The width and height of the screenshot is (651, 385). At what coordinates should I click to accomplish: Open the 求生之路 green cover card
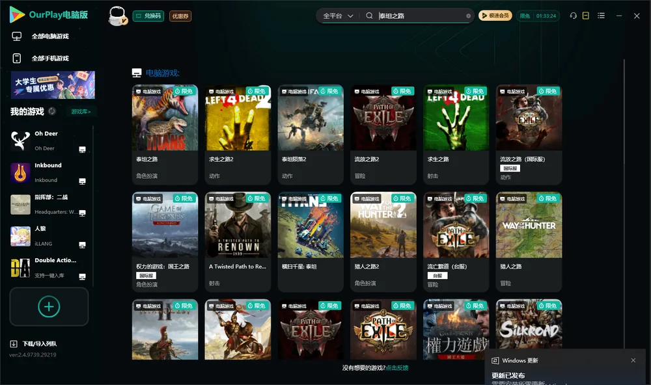[x=456, y=135]
